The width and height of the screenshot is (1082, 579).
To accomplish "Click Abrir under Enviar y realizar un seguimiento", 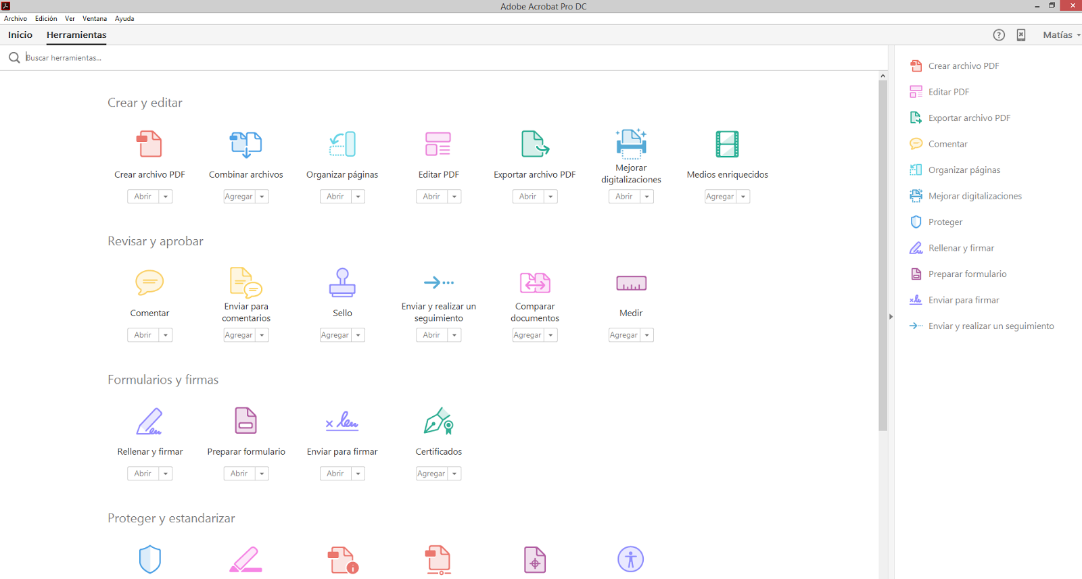I will [431, 335].
